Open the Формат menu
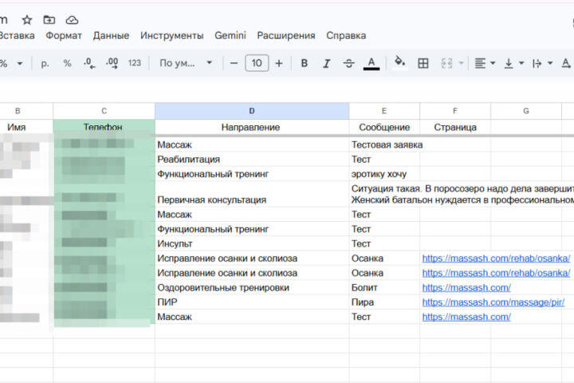 pyautogui.click(x=64, y=36)
